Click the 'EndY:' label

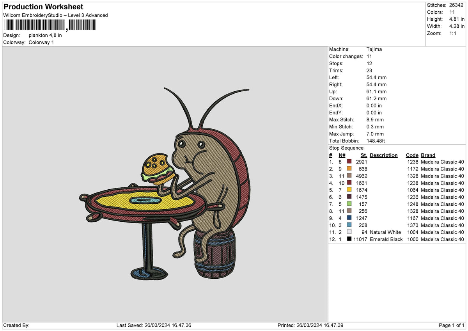[x=337, y=112]
